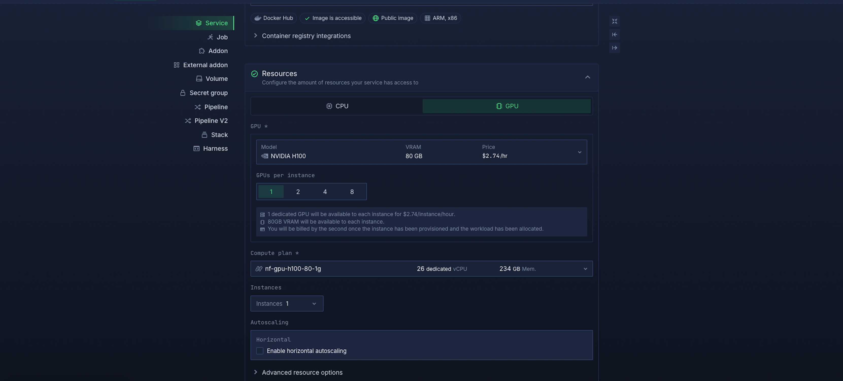The width and height of the screenshot is (843, 381).
Task: Click the expand-to-right arrow icon
Action: click(614, 48)
